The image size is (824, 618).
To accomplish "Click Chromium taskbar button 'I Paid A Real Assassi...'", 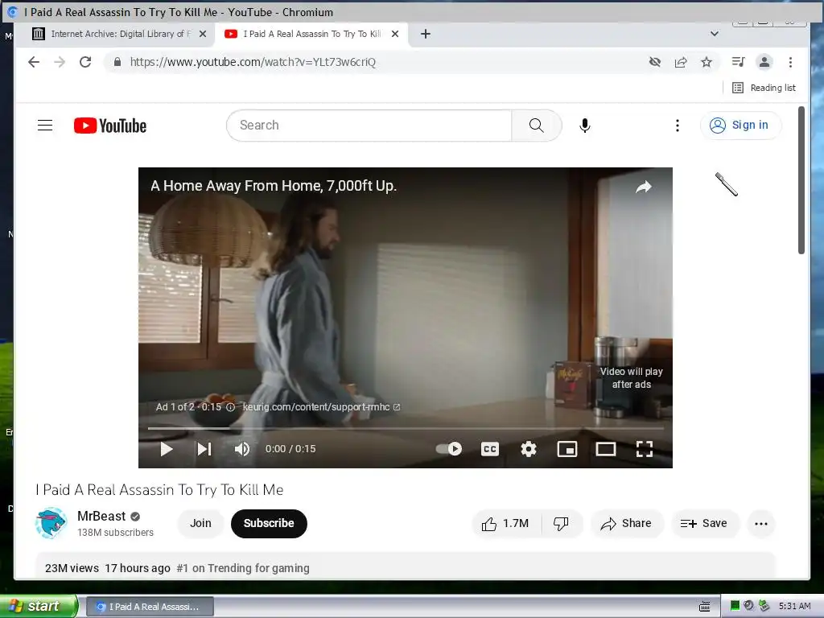I will 149,607.
